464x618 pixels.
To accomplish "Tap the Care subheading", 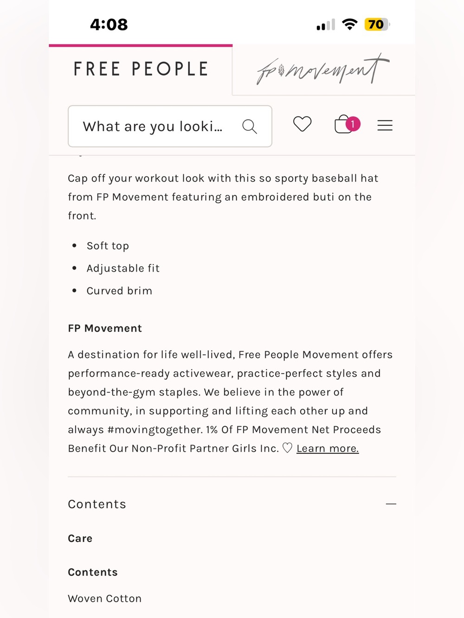I will [80, 538].
